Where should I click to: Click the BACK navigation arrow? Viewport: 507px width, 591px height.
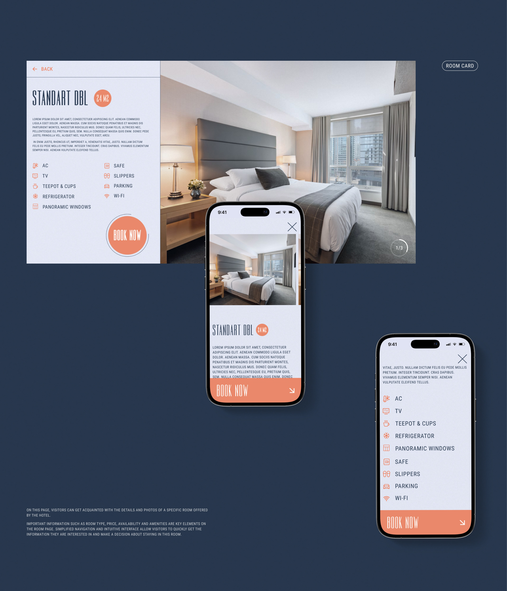click(35, 69)
